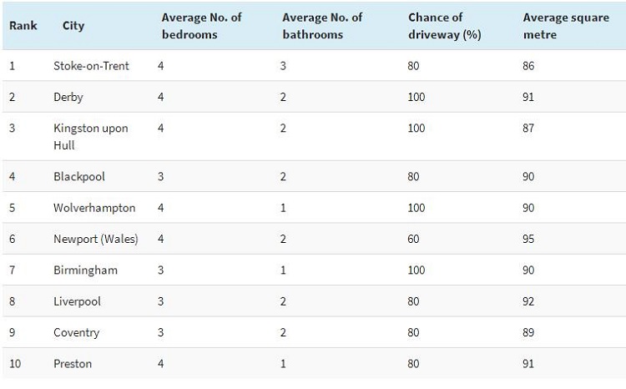Select the Derby city cell
The image size is (626, 389).
click(x=68, y=97)
